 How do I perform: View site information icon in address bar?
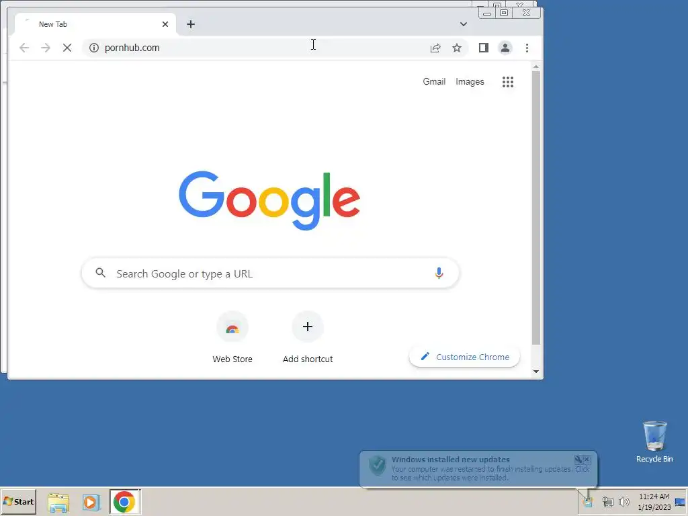pos(94,48)
